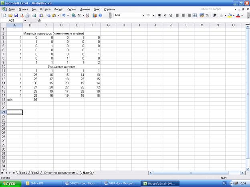The image size is (250, 187).
Task: Open the ЭММ и ПМ taskbar folder
Action: (x=42, y=183)
